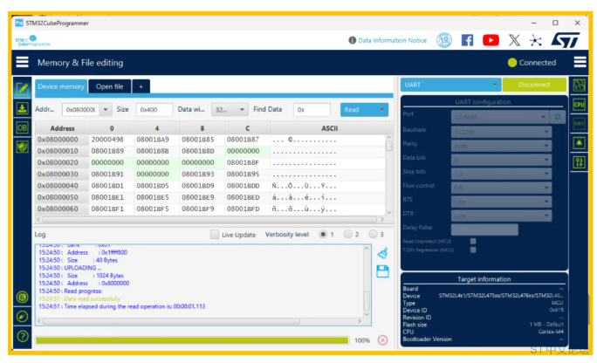Open the Data Information Notice link

[392, 40]
